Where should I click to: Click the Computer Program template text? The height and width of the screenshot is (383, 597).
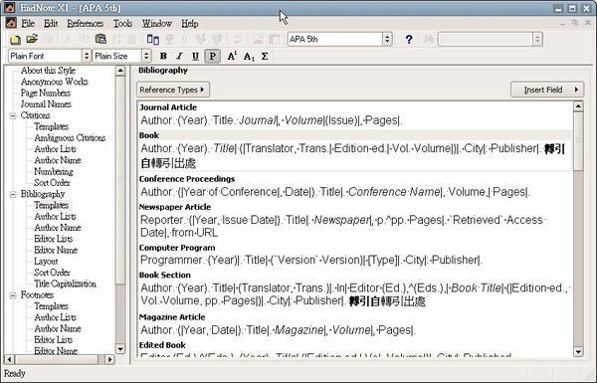(x=311, y=260)
